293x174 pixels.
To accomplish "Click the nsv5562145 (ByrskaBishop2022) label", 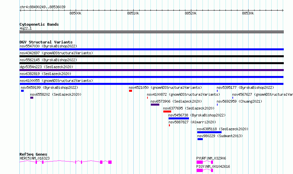I will click(x=48, y=60).
